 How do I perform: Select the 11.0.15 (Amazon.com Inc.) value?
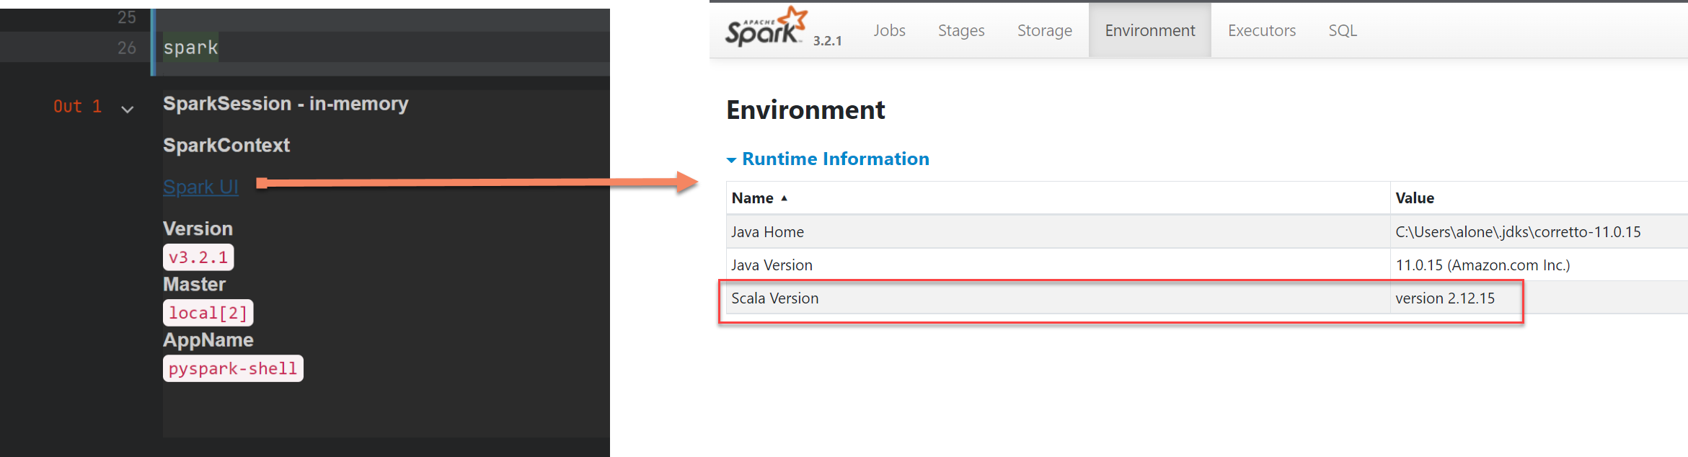[x=1482, y=265]
